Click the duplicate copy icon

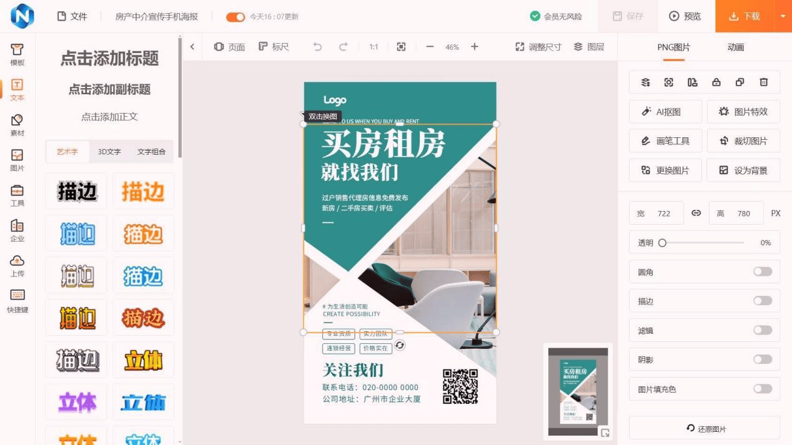click(x=740, y=82)
